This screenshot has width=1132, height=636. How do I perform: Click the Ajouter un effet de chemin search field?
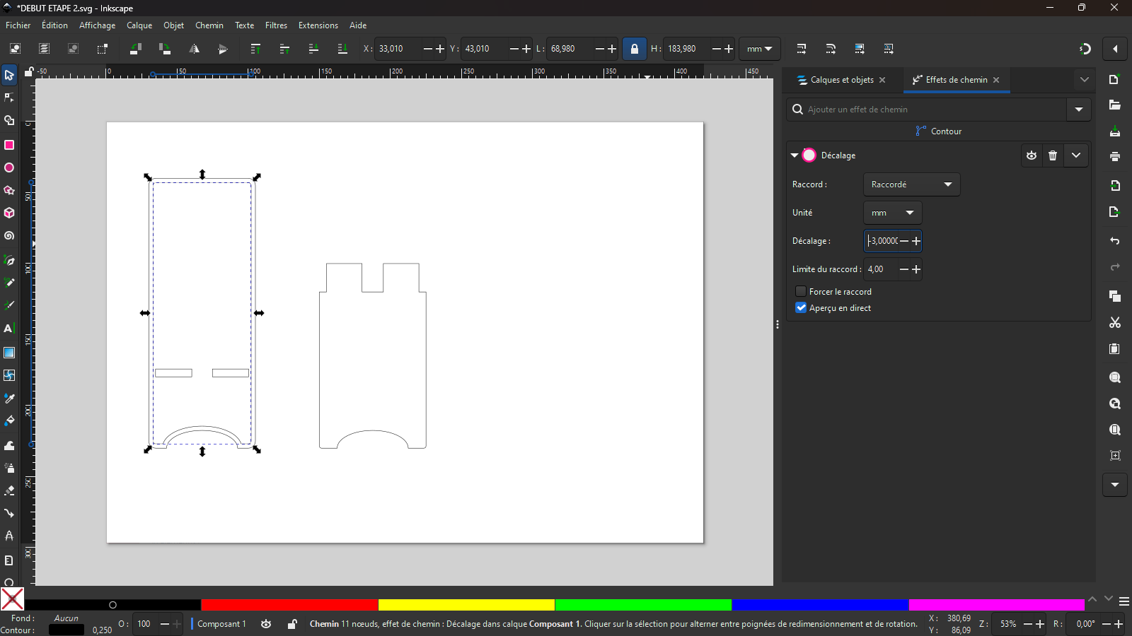click(927, 110)
